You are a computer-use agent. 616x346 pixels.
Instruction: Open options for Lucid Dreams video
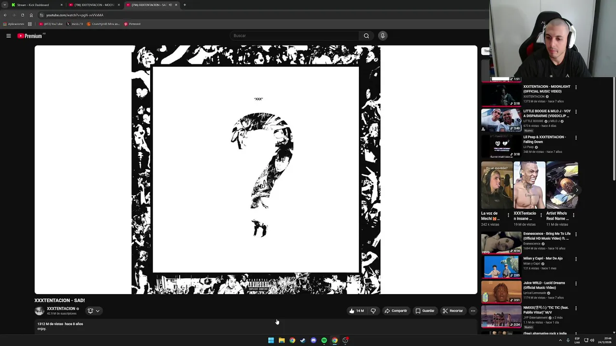point(576,284)
